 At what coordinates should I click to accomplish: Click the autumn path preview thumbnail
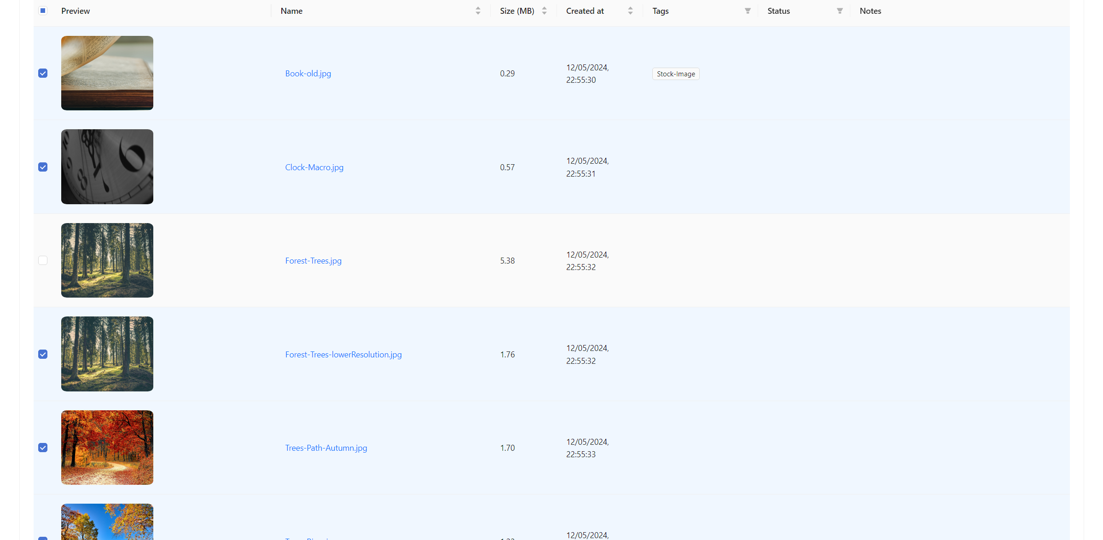[107, 448]
